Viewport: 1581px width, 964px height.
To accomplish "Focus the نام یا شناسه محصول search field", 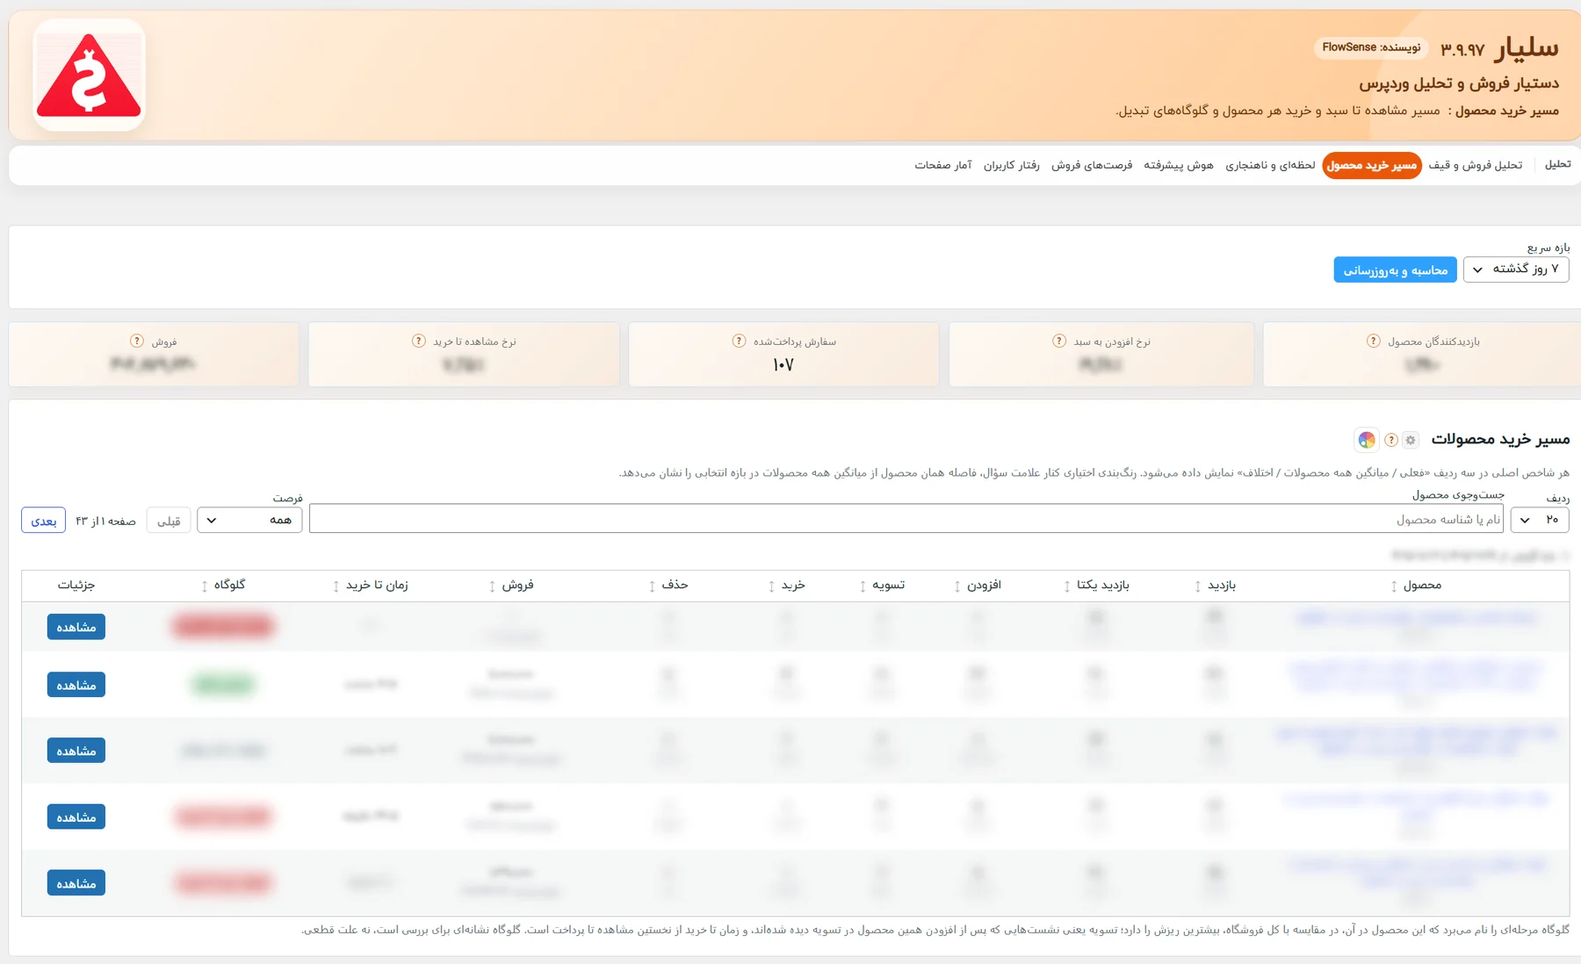I will [x=906, y=519].
